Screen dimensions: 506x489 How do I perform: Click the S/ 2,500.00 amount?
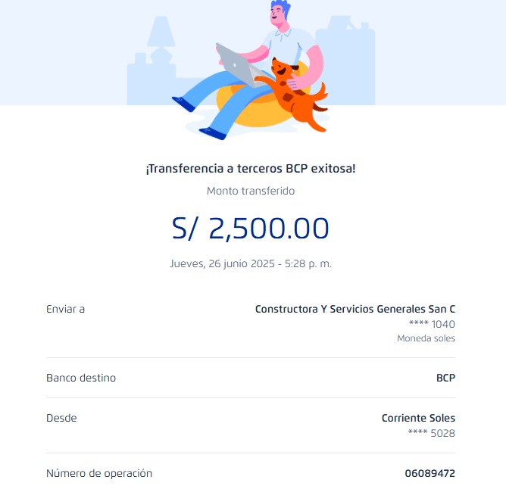tap(251, 229)
